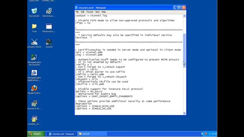Click the line 'cert = stunnel.pem'
Screen dimensions: 244x137
[x=89, y=52]
